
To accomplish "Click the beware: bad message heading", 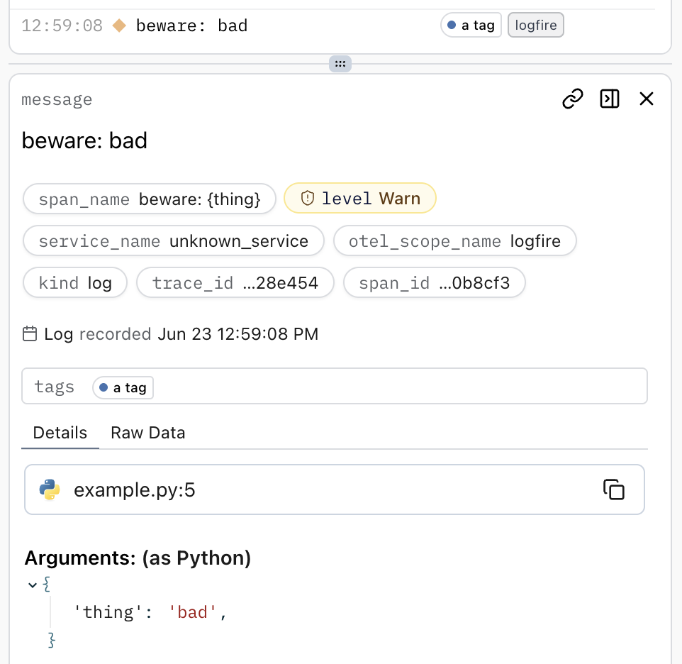I will (x=84, y=140).
